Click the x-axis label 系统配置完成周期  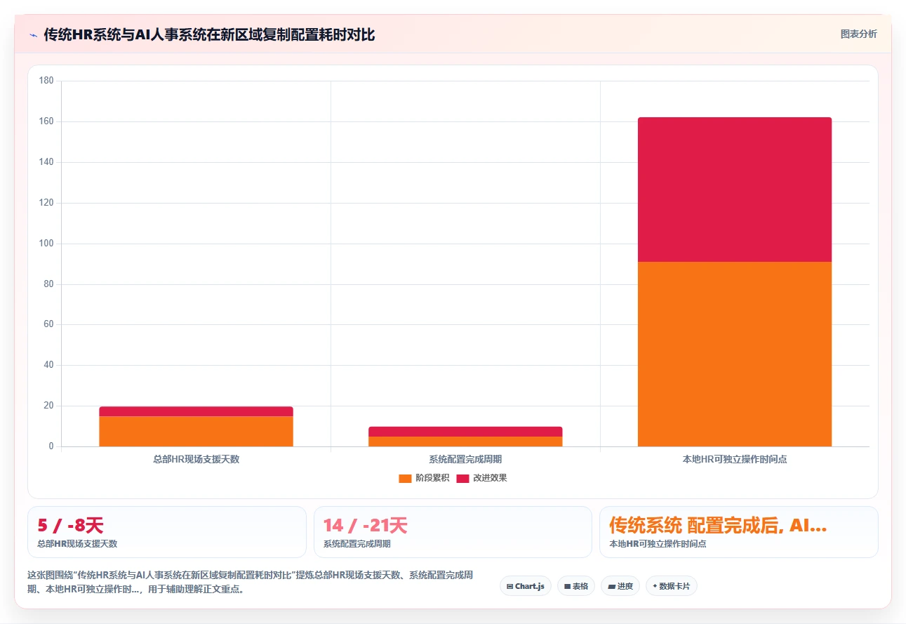pos(465,459)
